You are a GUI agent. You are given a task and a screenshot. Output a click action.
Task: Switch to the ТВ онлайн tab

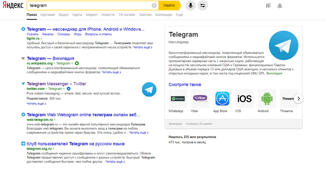coord(127,15)
